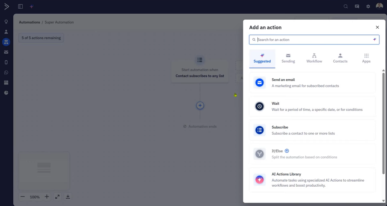387x206 pixels.
Task: Close the Add an action panel
Action: tap(377, 27)
